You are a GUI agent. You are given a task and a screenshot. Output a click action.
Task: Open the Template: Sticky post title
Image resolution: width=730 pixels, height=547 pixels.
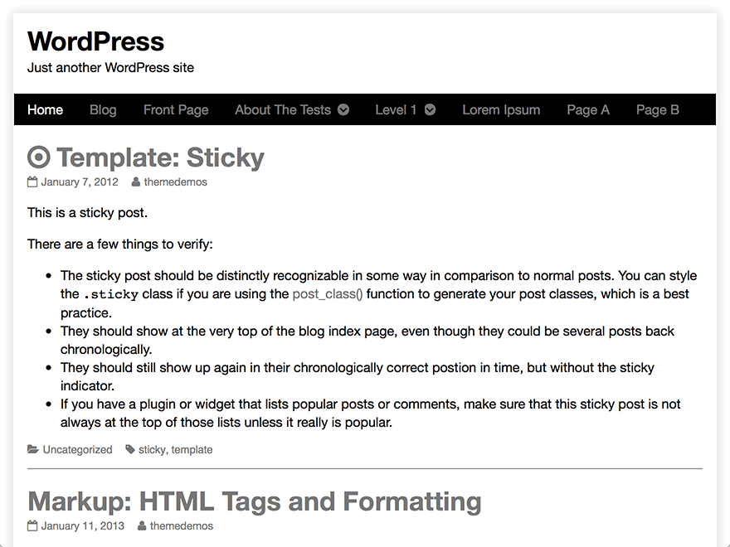[x=160, y=157]
